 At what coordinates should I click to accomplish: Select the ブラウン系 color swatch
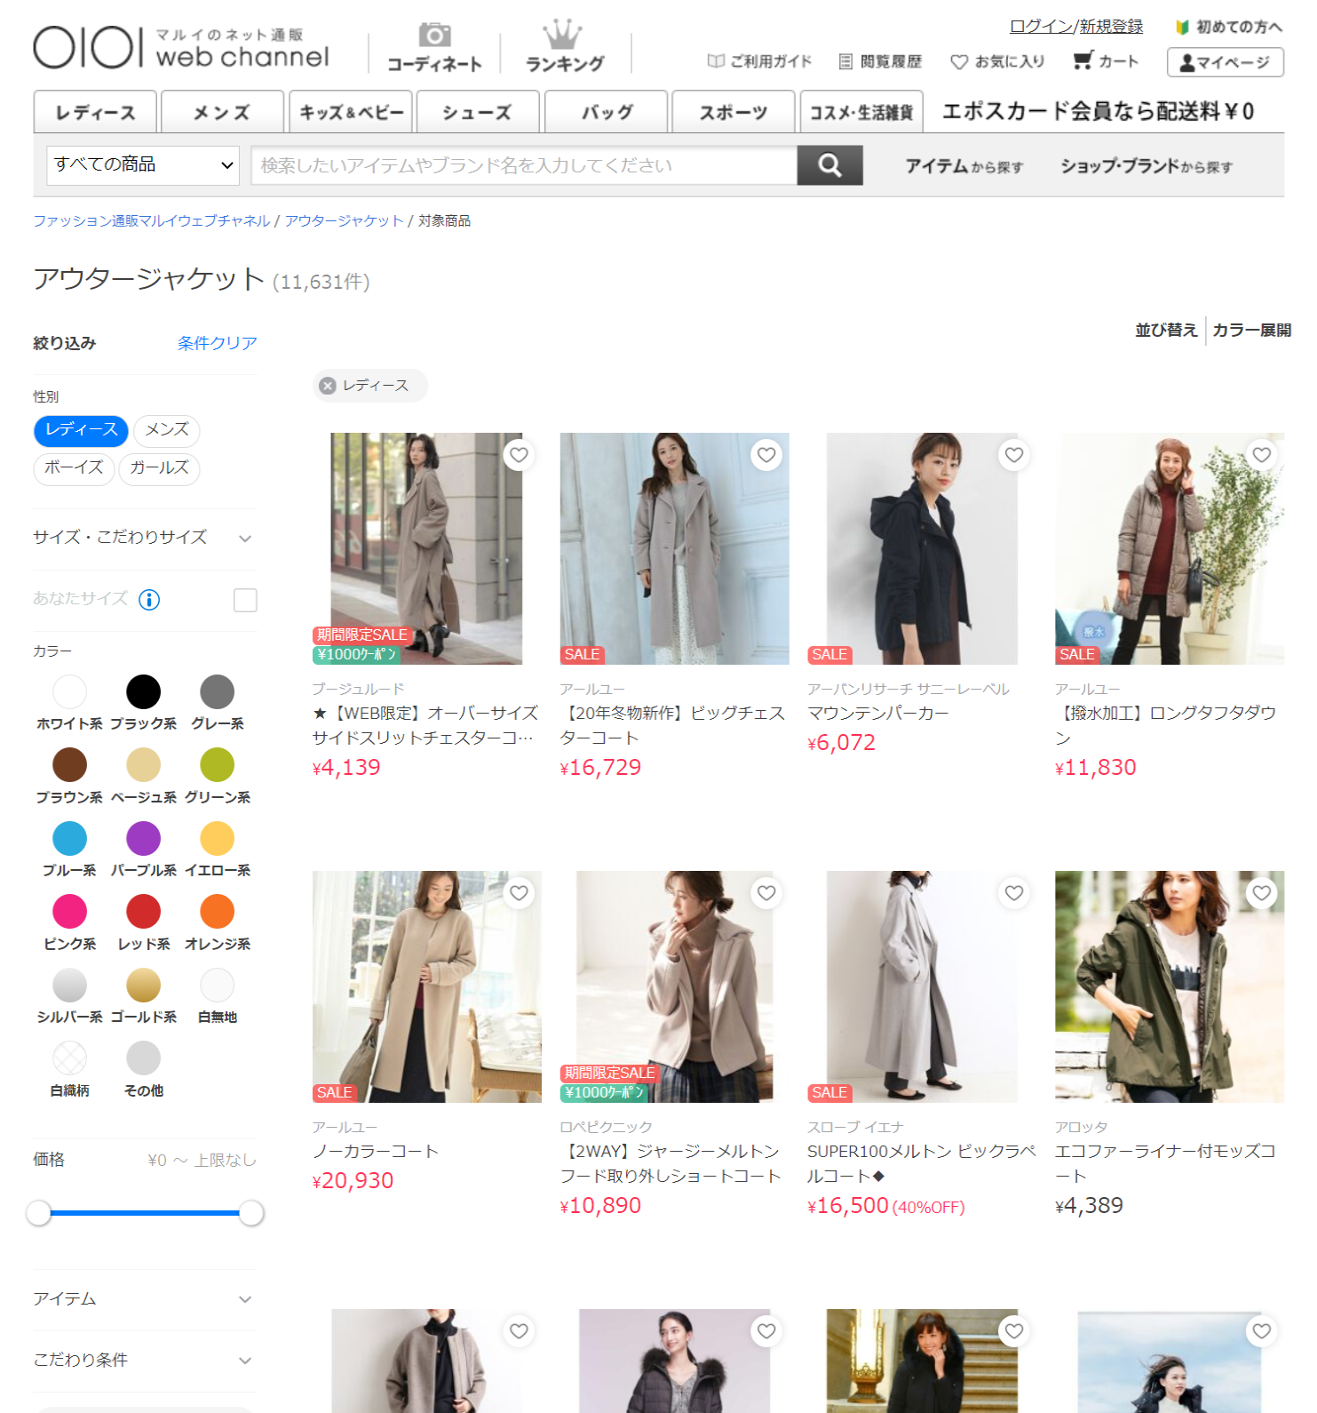coord(69,765)
